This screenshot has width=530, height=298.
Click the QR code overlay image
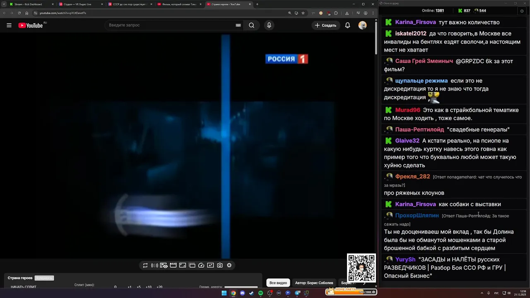click(x=361, y=268)
